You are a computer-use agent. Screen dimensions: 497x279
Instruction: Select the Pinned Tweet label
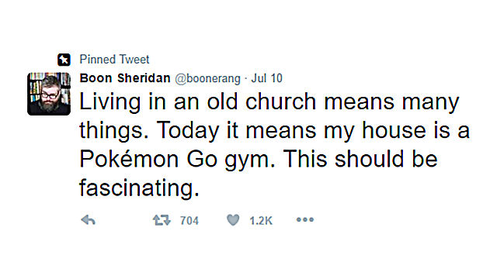click(x=114, y=60)
